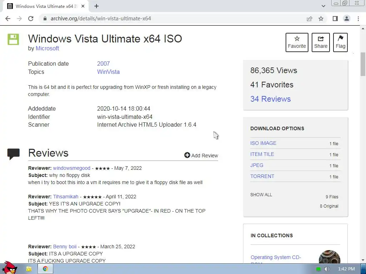Click the green tray status icon
Screen dimensions: 366x274
pyautogui.click(x=318, y=269)
